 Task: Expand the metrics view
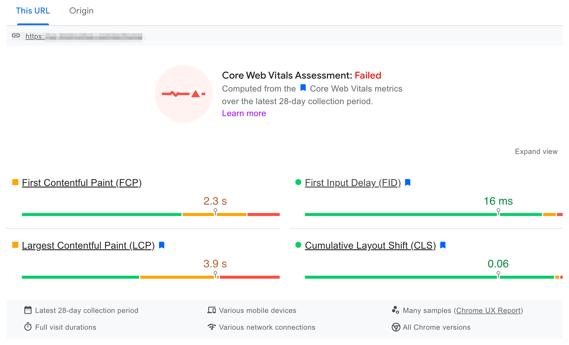coord(536,151)
